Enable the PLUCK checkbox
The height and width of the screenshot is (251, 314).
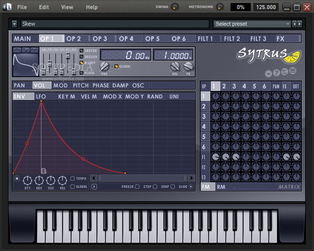point(81,73)
